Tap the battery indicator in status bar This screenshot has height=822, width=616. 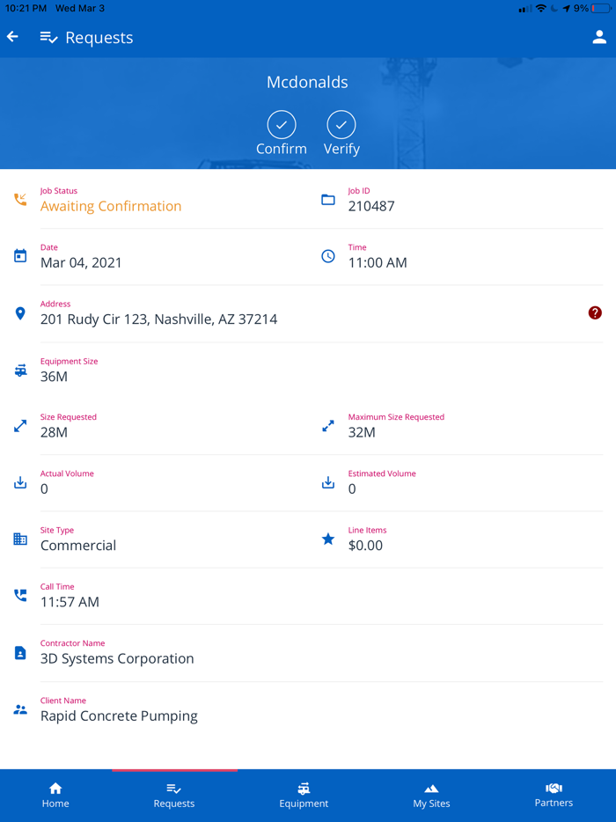tap(601, 9)
